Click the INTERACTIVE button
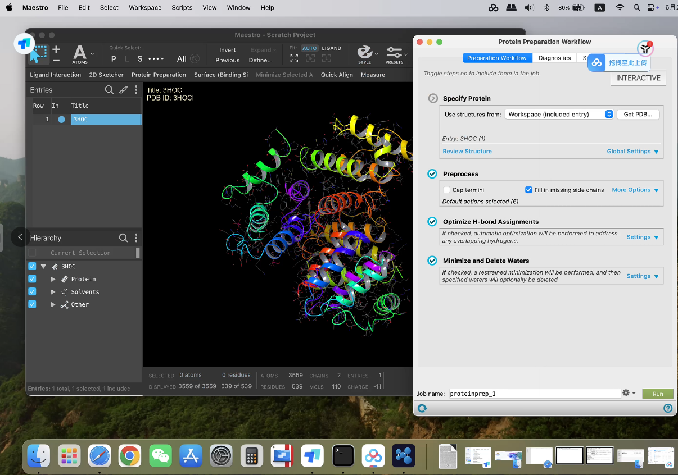Screen dimensions: 678x475 click(x=638, y=78)
